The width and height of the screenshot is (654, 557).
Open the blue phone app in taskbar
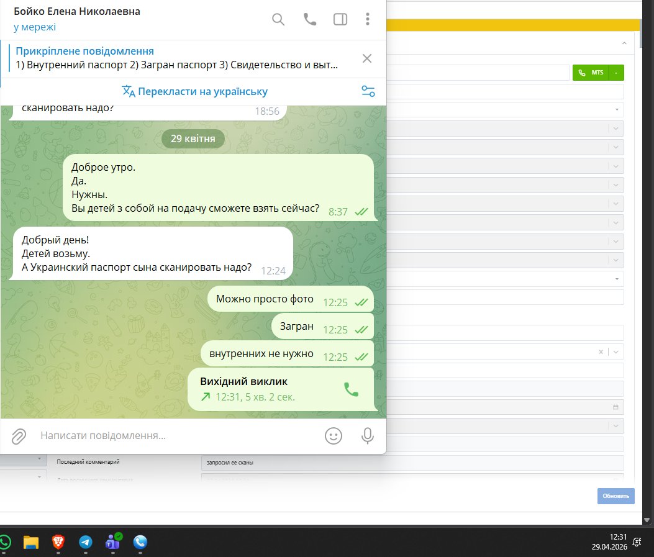click(140, 542)
